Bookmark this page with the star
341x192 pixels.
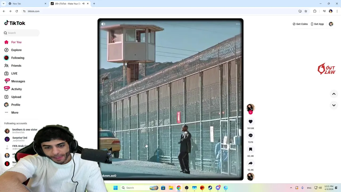306,11
